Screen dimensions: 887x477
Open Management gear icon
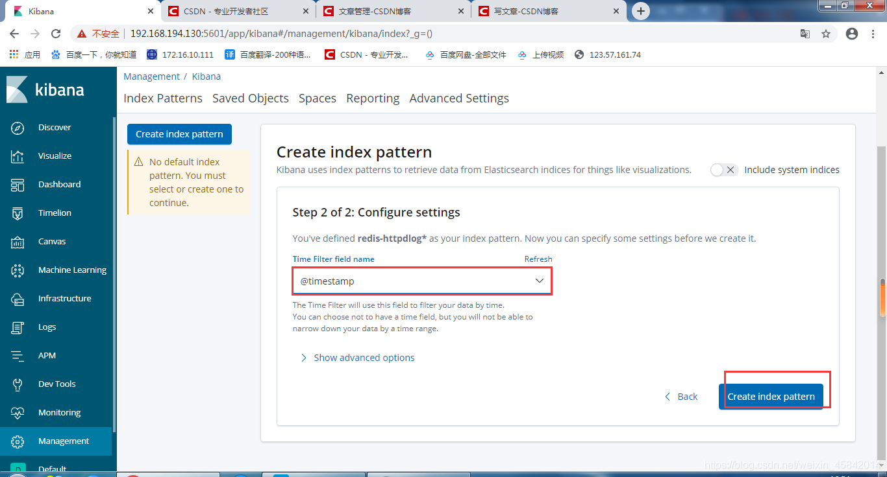[18, 441]
